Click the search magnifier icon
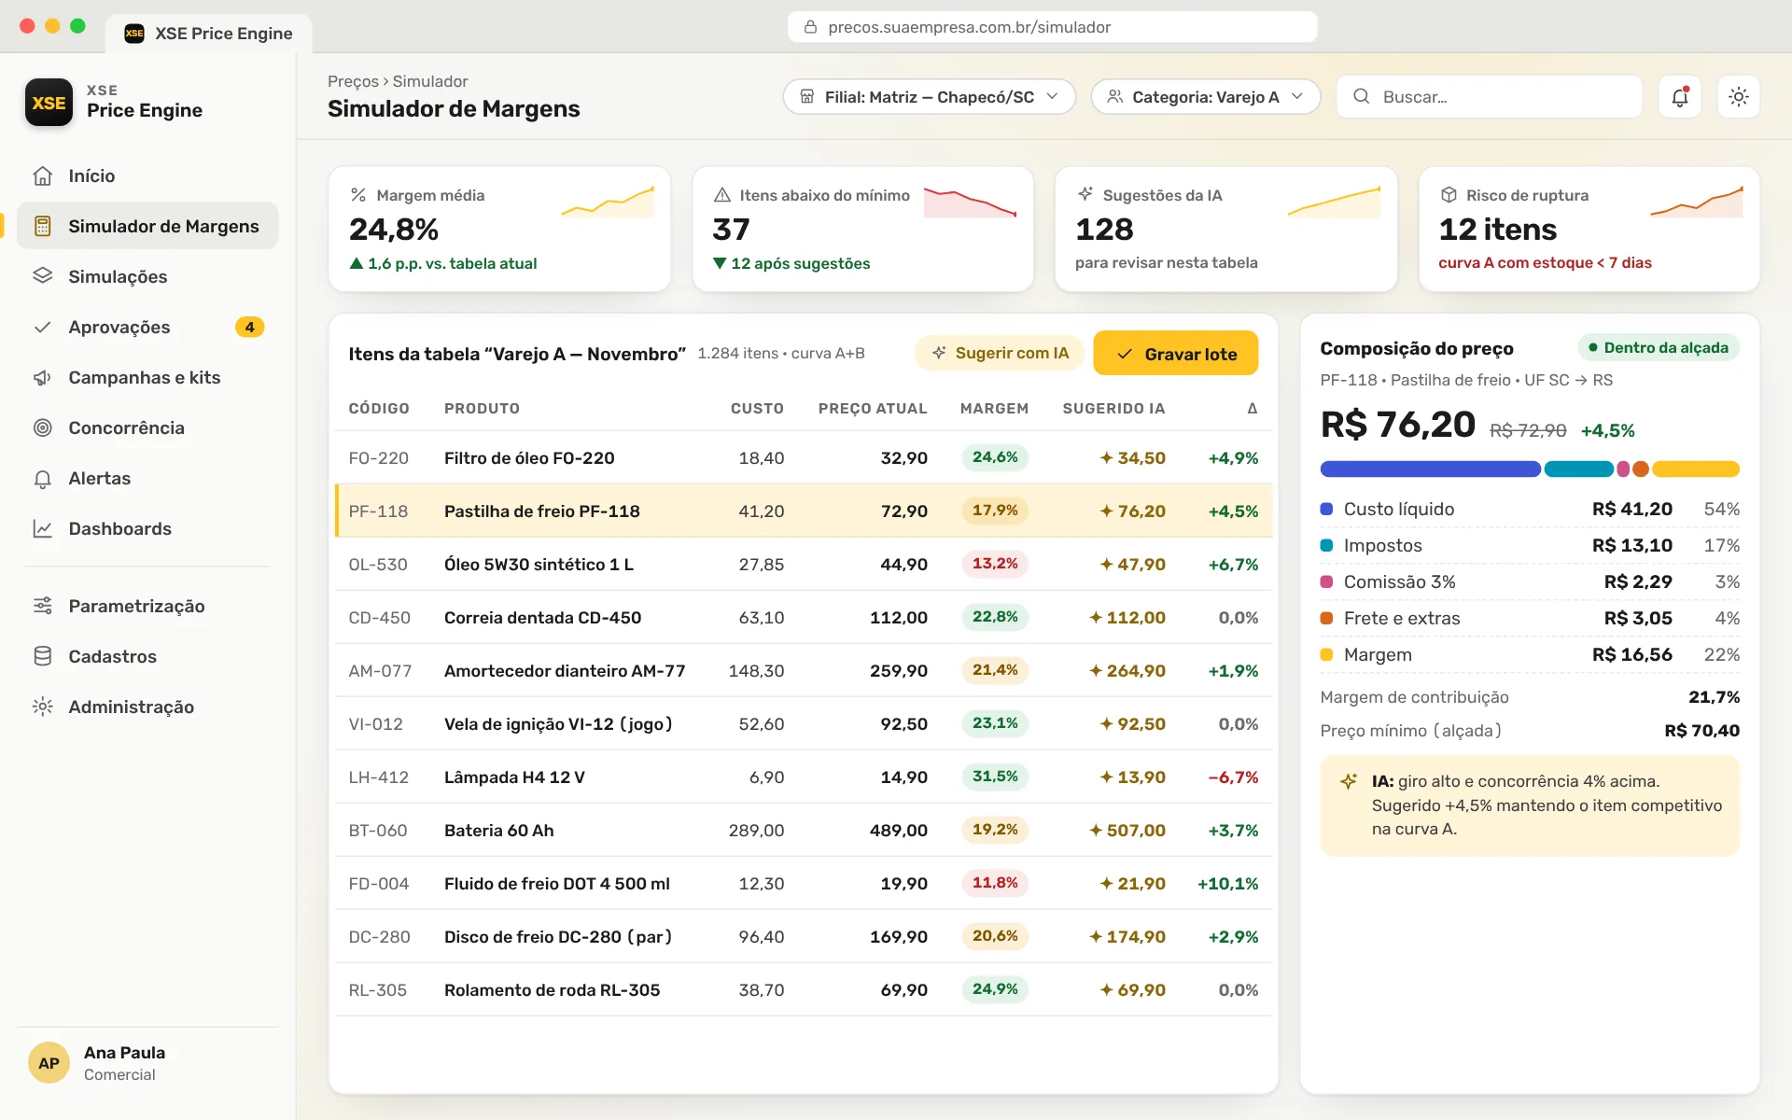This screenshot has height=1120, width=1792. 1362,96
